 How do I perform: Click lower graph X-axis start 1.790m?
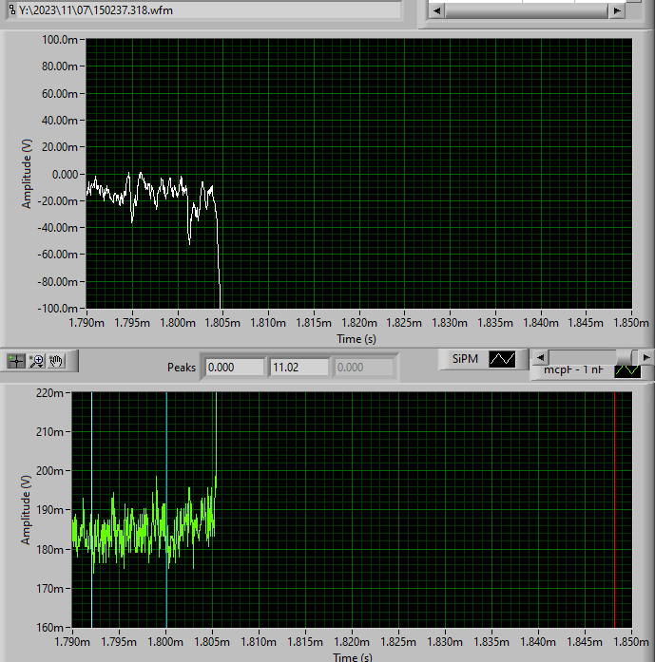[72, 642]
